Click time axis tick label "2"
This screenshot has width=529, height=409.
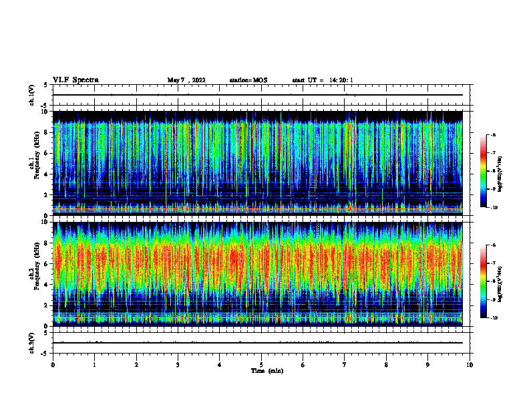pyautogui.click(x=136, y=365)
